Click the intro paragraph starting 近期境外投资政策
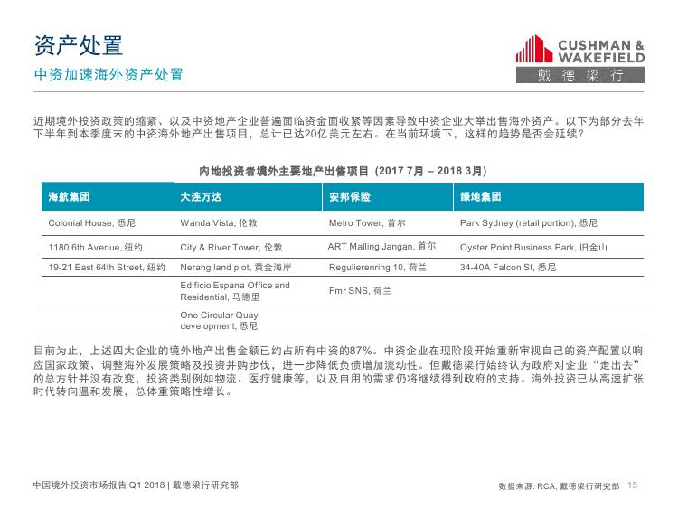Image resolution: width=678 pixels, height=509 pixels. click(339, 127)
